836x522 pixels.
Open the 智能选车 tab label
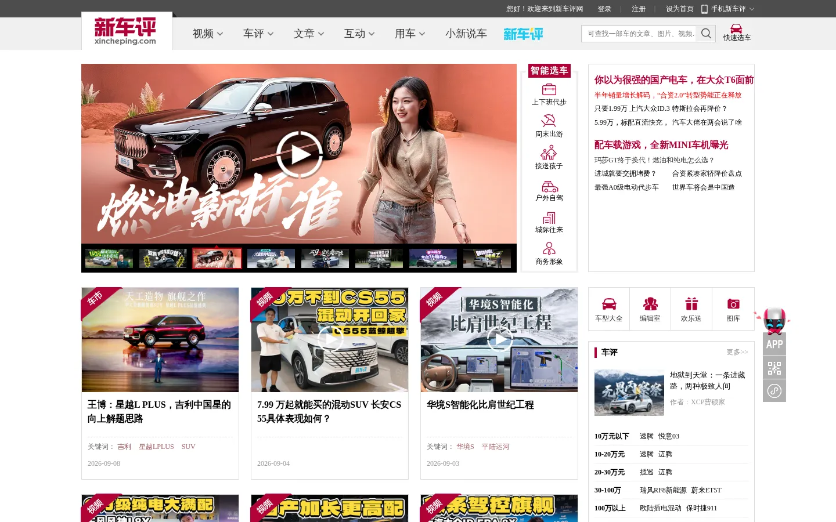[x=549, y=71]
